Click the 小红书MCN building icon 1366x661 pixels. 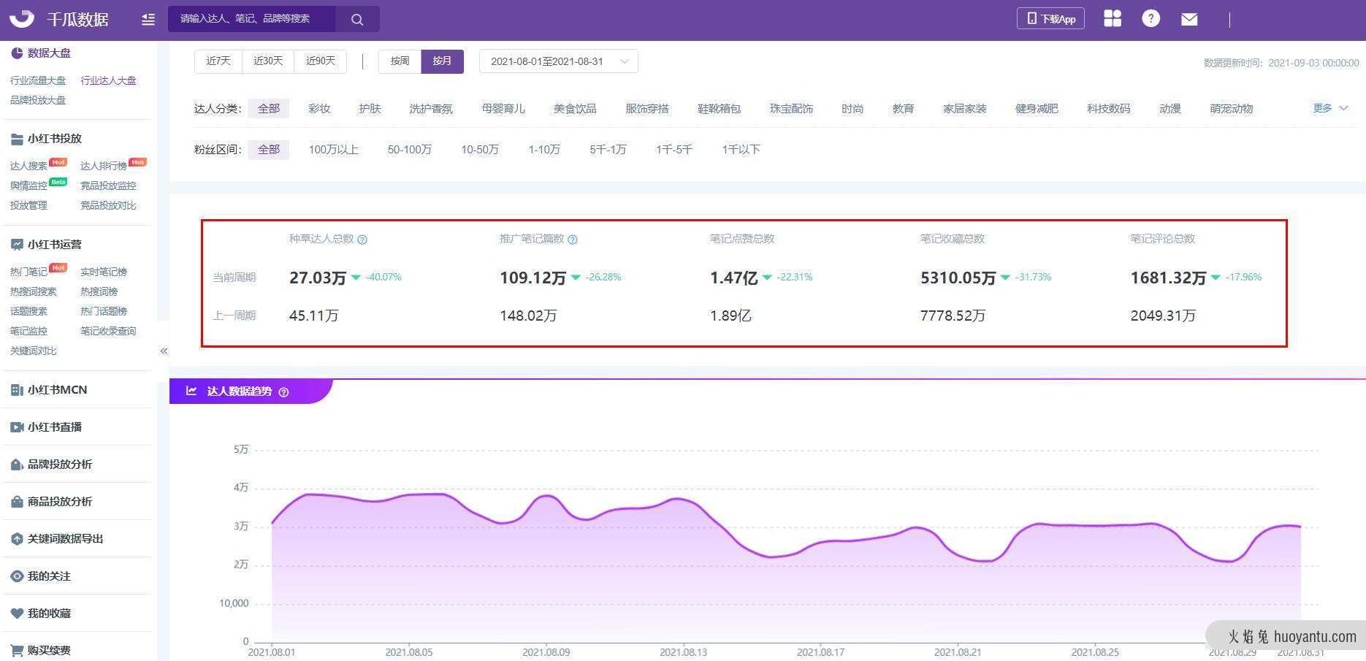pos(17,390)
